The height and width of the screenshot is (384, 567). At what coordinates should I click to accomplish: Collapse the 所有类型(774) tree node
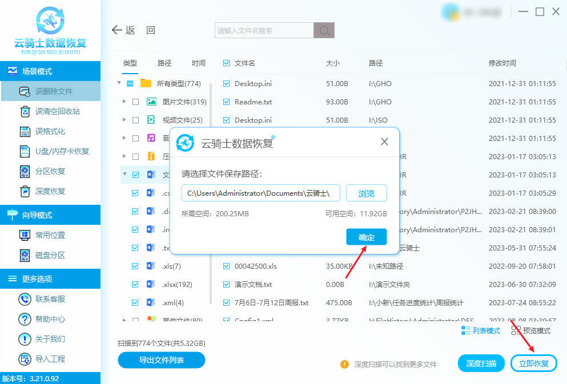coord(119,83)
